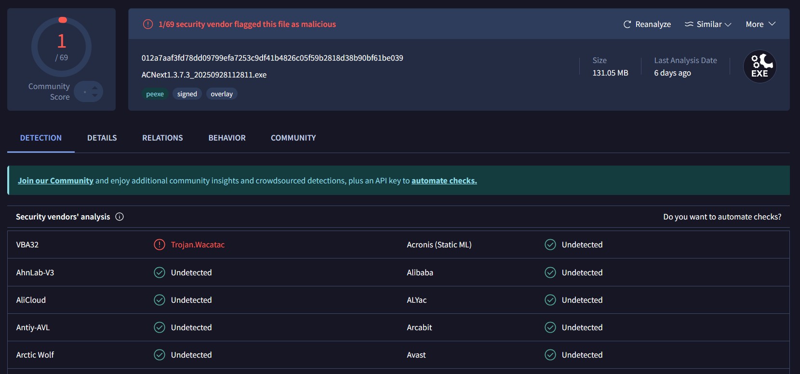Screen dimensions: 800x374
Task: Click the 1/69 detection score gauge
Action: pyautogui.click(x=61, y=47)
